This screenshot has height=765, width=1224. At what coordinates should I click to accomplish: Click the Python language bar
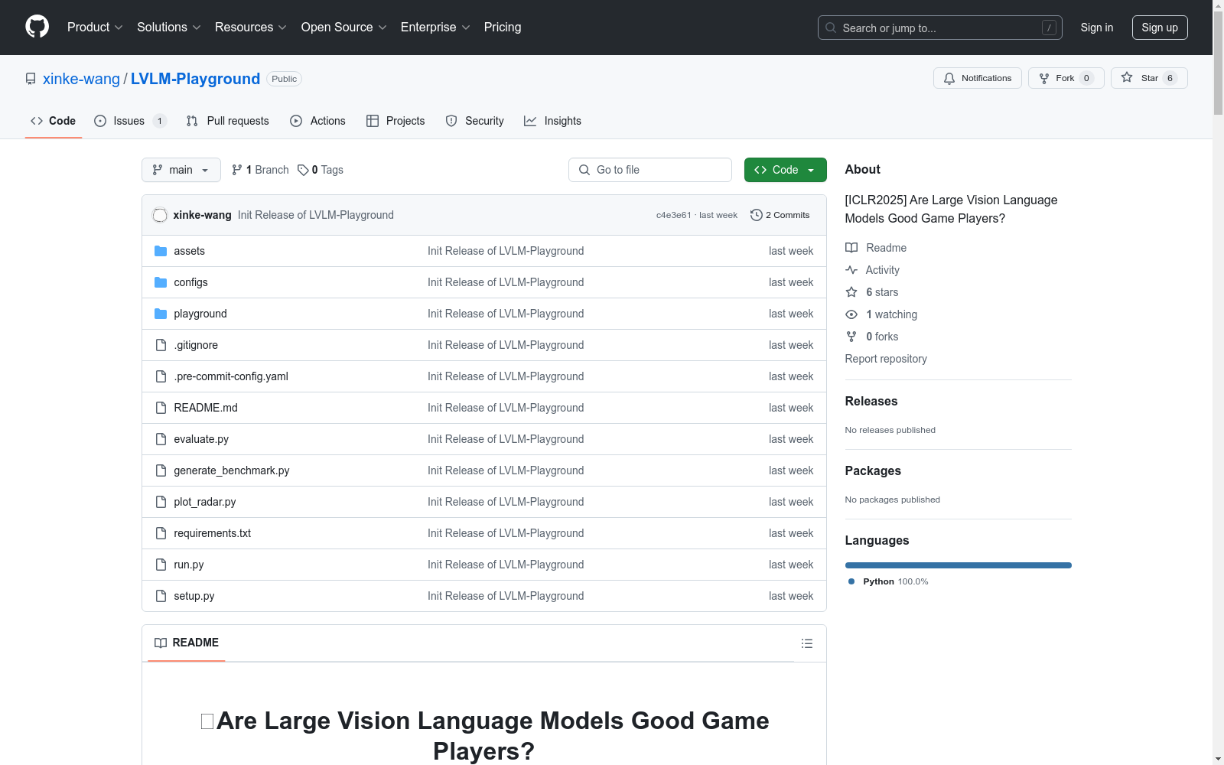(959, 565)
